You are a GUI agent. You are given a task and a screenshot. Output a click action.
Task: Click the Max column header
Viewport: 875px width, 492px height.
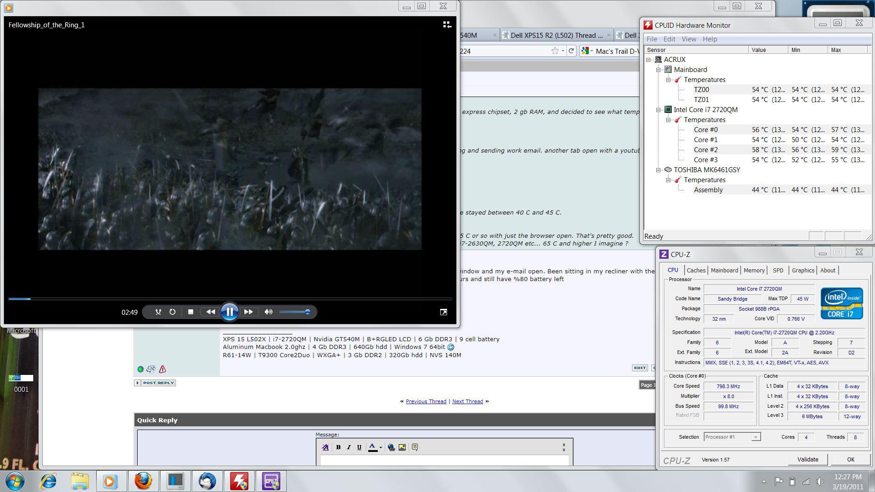848,50
